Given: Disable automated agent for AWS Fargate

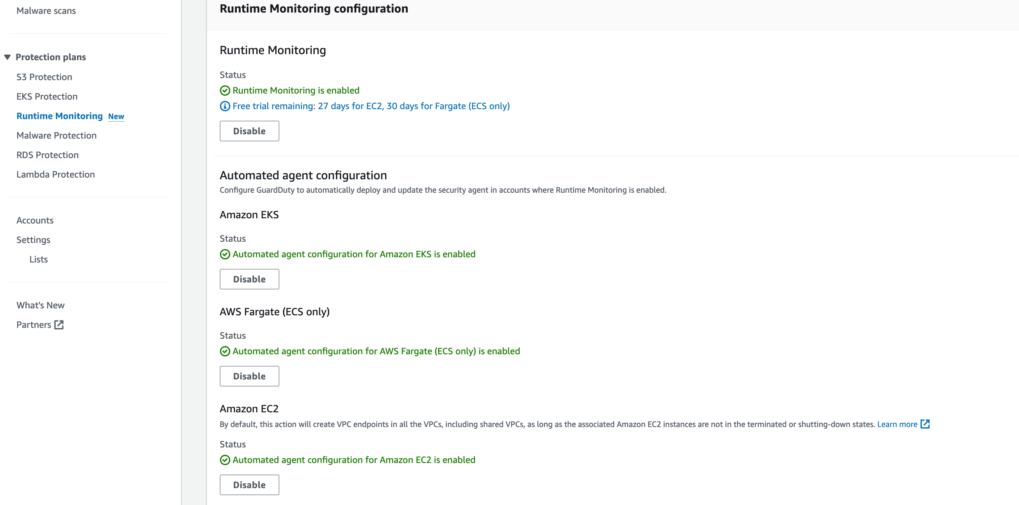Looking at the screenshot, I should click(x=249, y=376).
